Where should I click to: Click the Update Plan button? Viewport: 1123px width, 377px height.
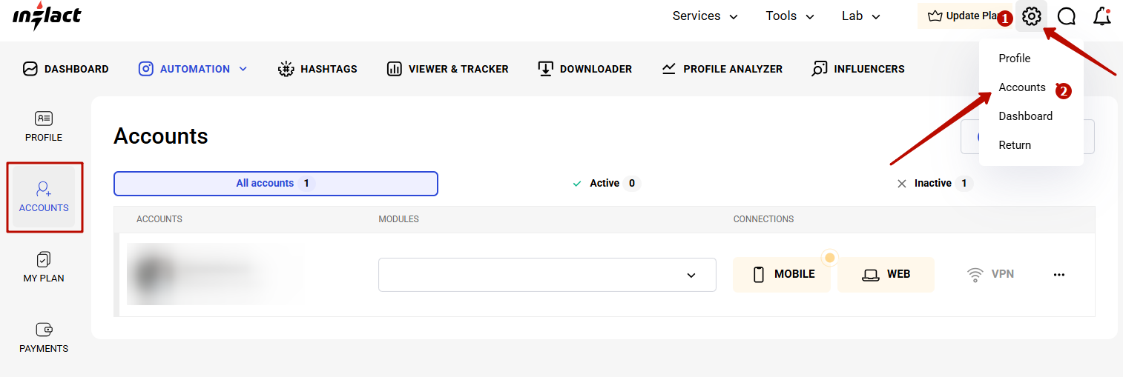click(x=964, y=16)
